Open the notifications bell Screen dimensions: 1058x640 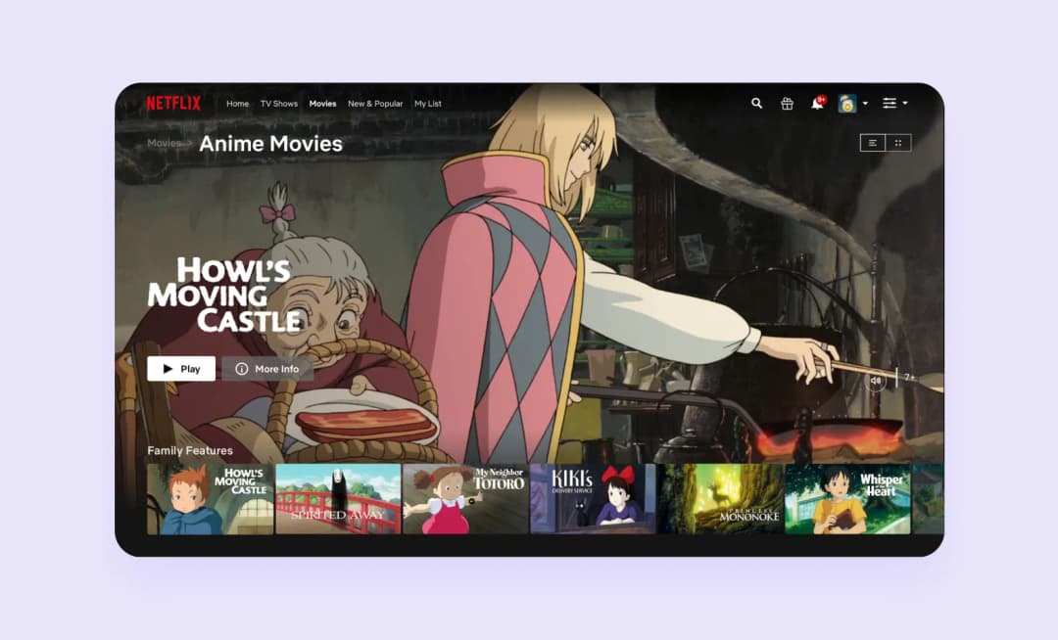point(817,103)
